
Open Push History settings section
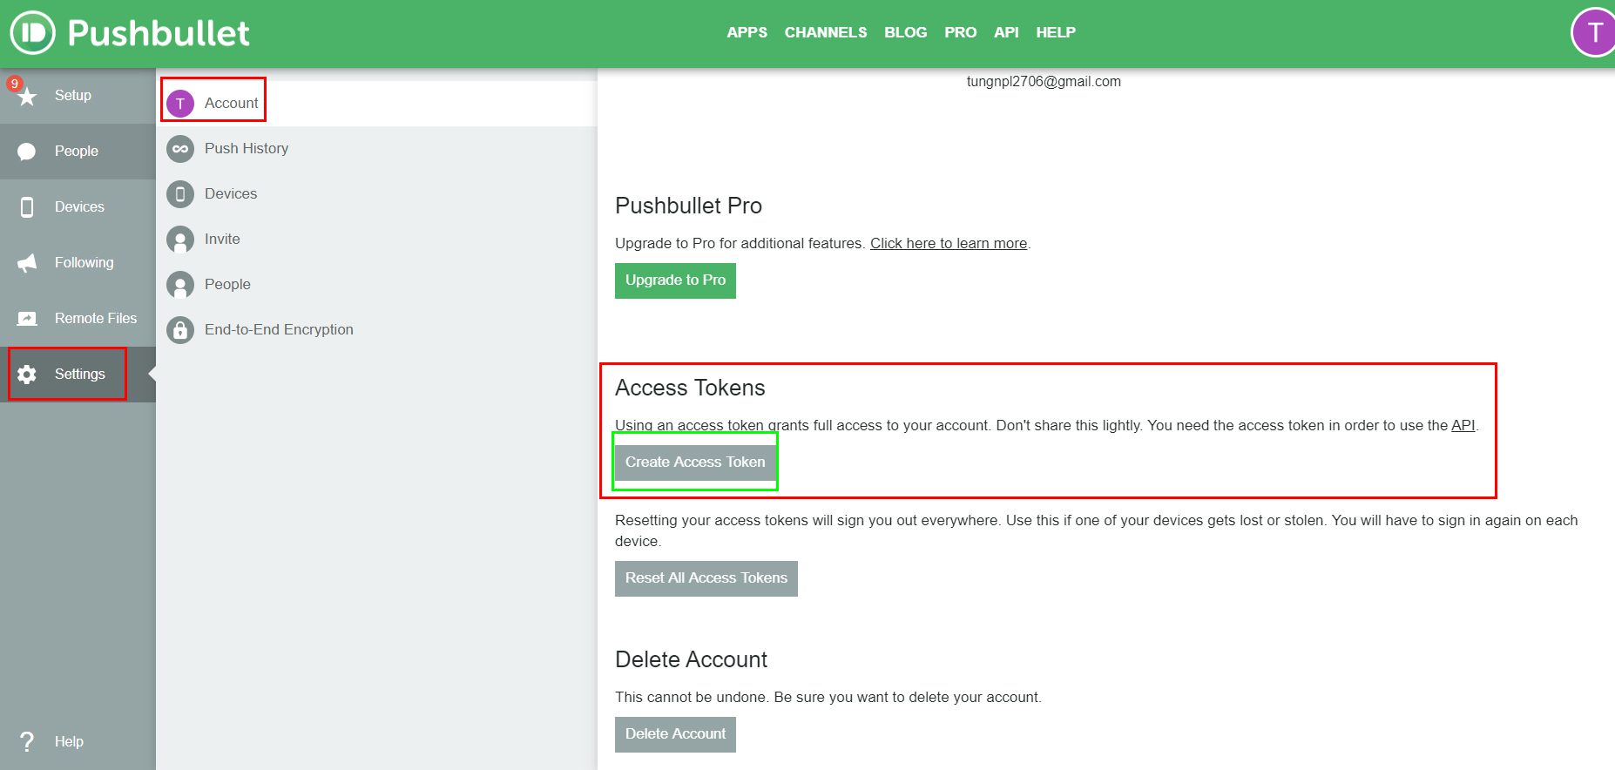376,149
